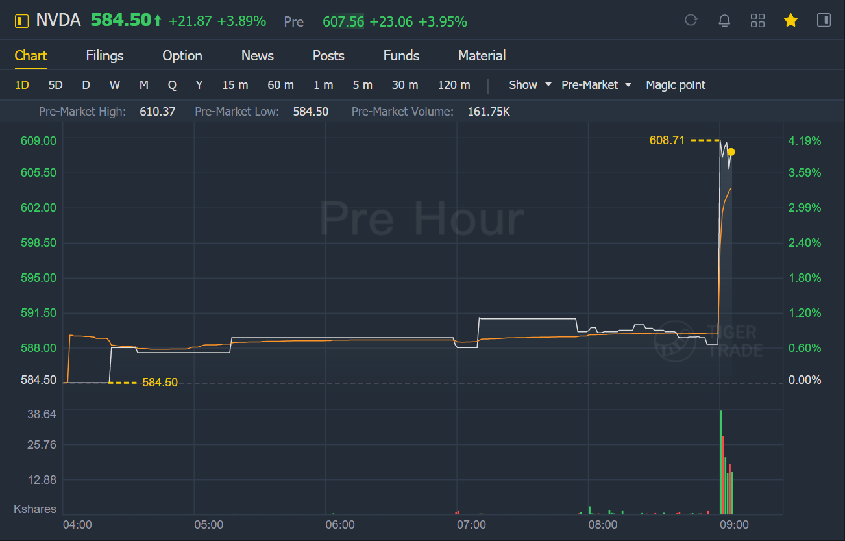845x541 pixels.
Task: Expand the Show dropdown
Action: 530,85
